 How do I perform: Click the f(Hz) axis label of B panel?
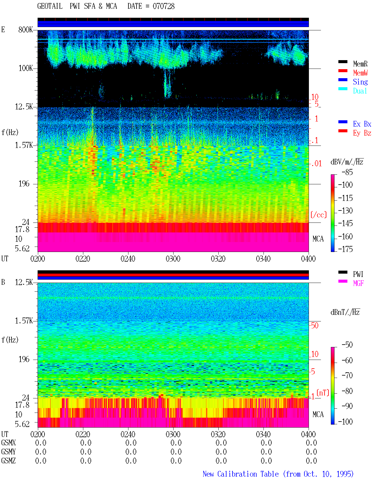coord(10,340)
